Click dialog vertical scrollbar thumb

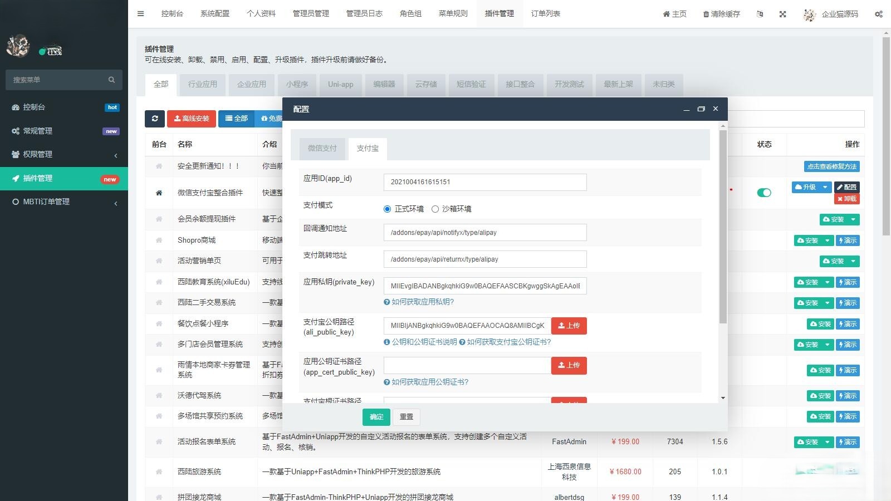tap(723, 227)
